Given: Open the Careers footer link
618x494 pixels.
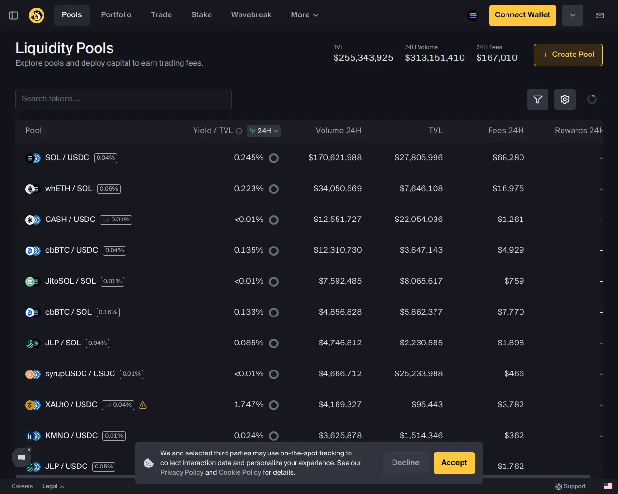Looking at the screenshot, I should coord(22,486).
